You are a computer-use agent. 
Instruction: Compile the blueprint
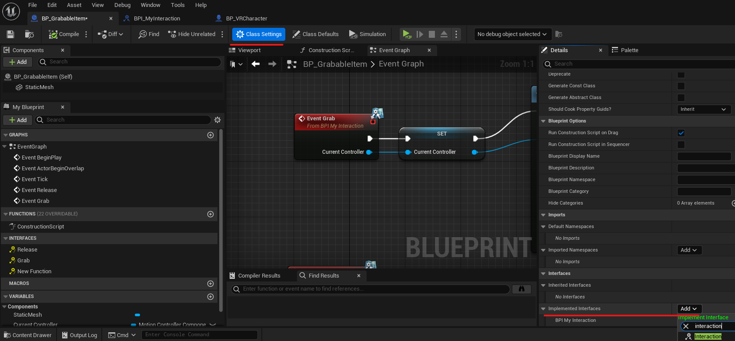click(64, 34)
